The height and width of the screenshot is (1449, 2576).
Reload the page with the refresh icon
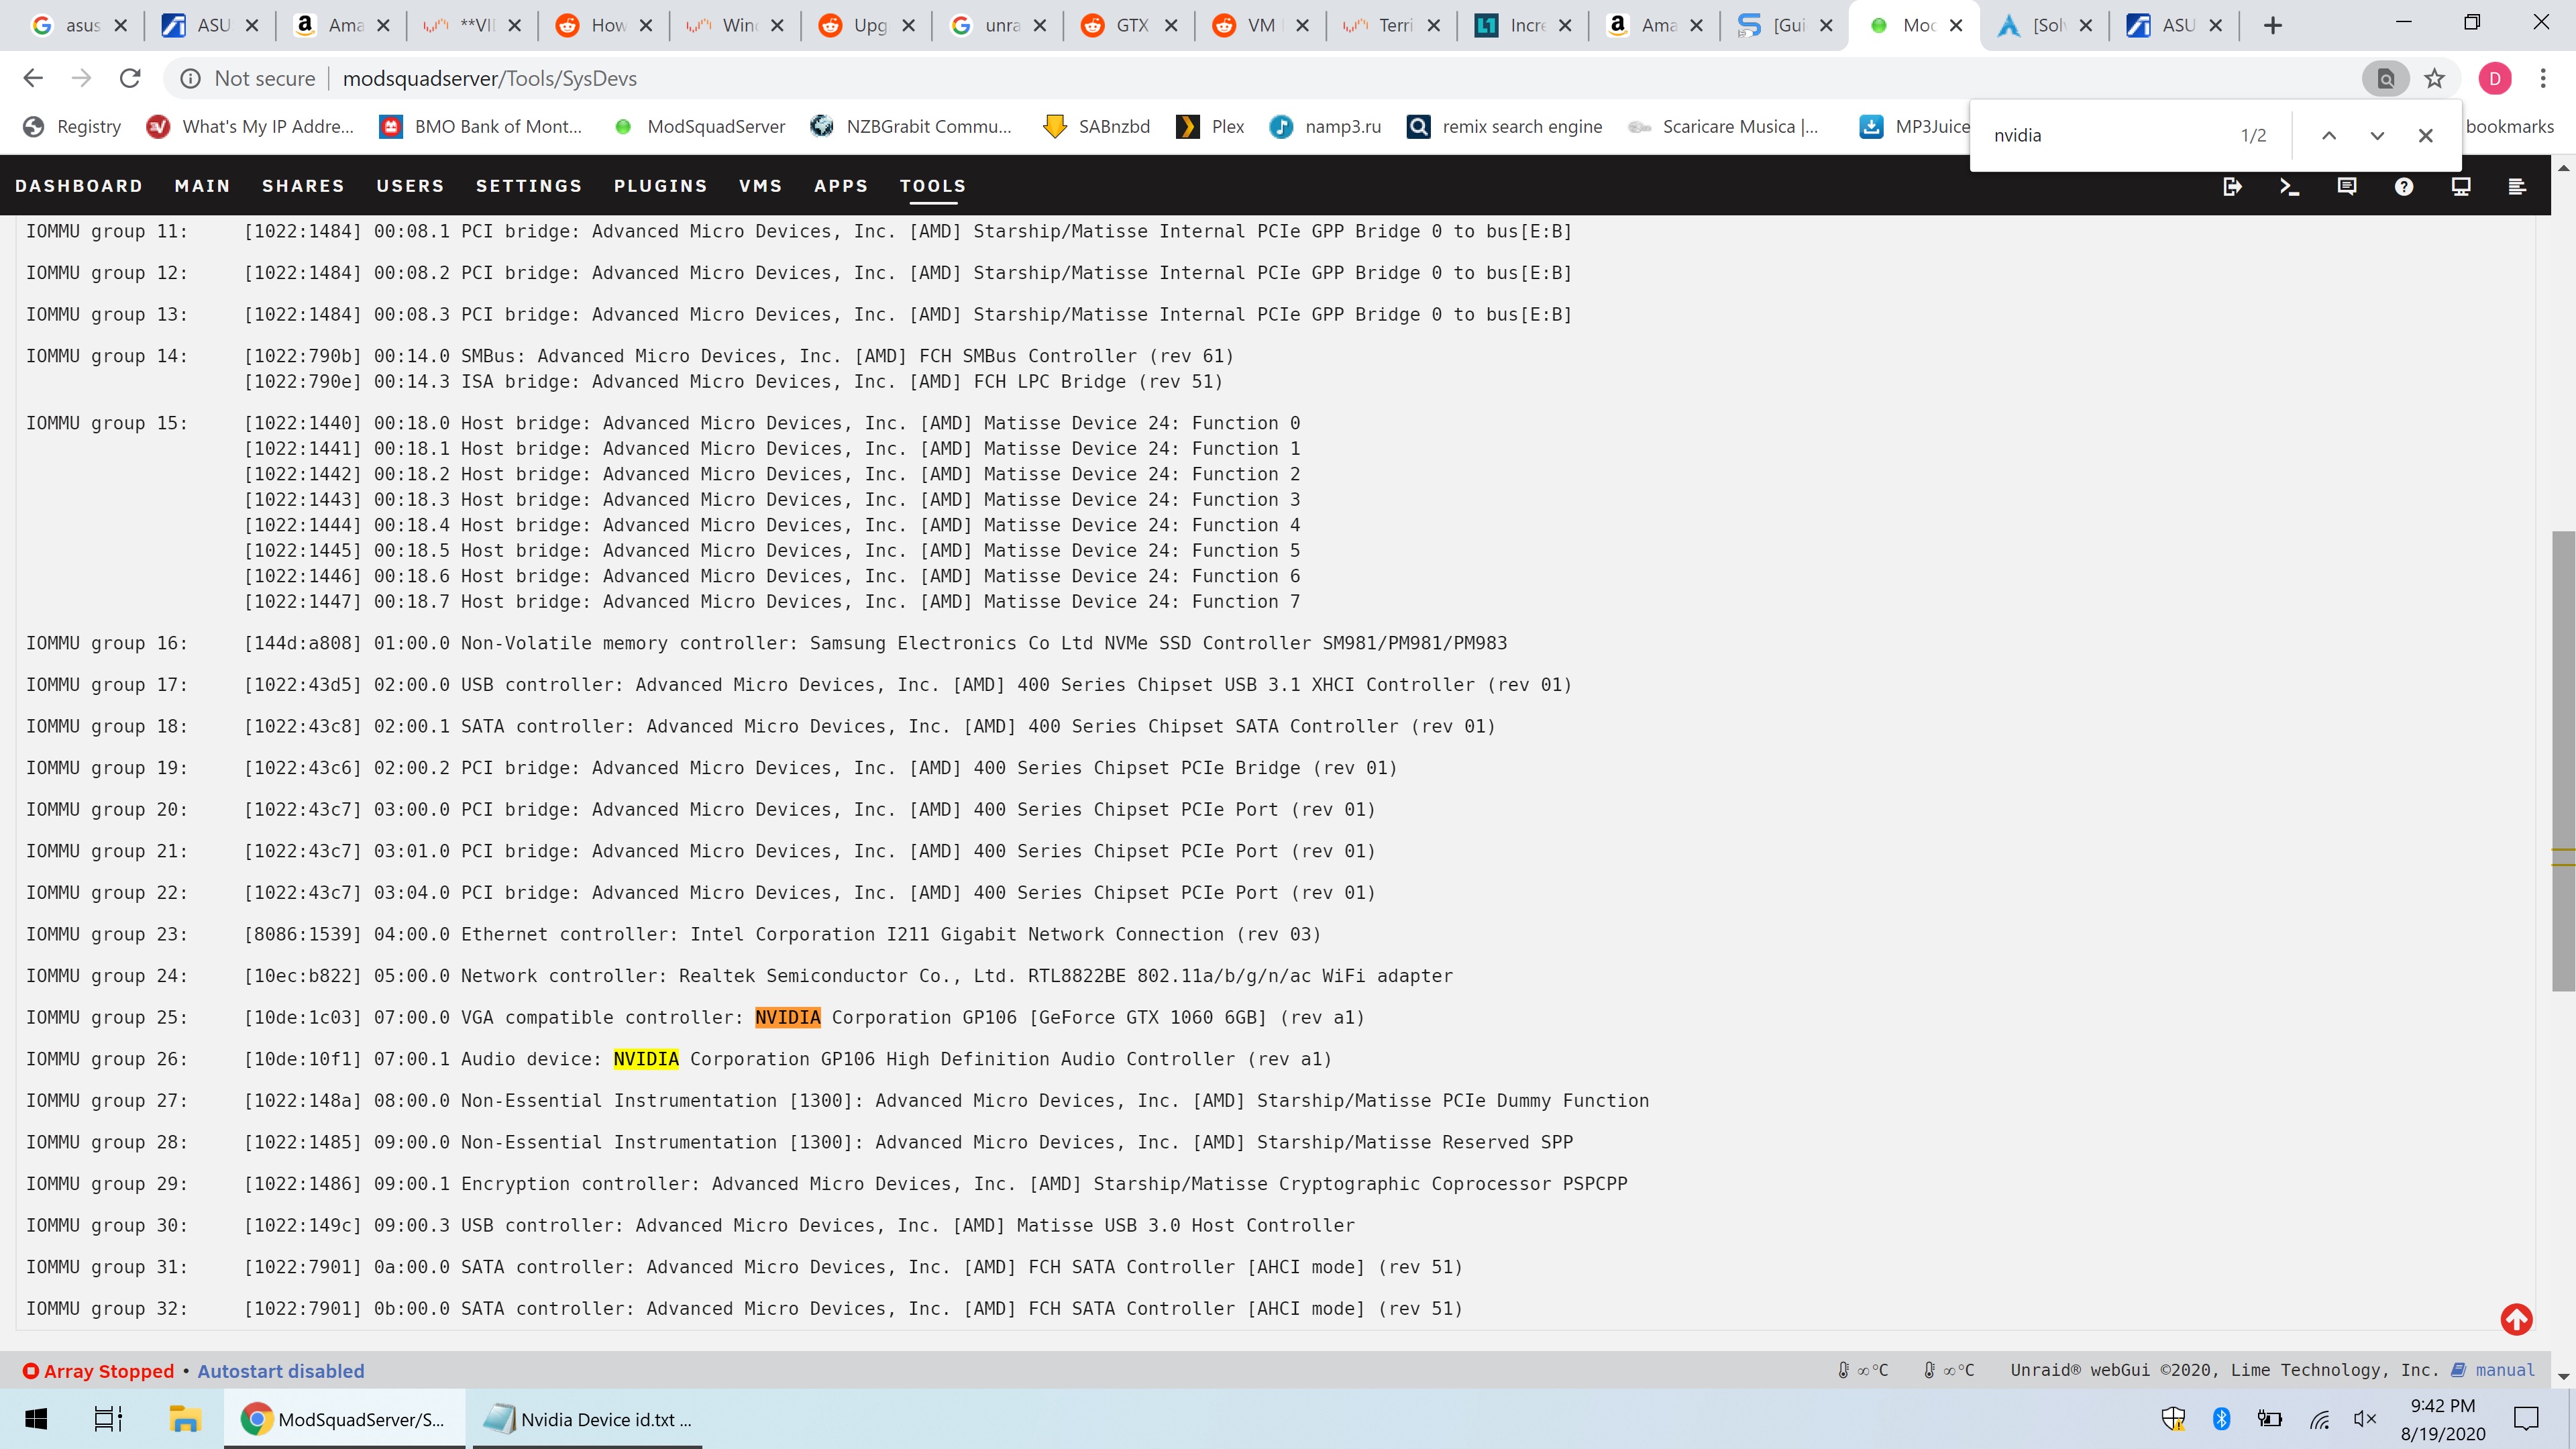[130, 78]
